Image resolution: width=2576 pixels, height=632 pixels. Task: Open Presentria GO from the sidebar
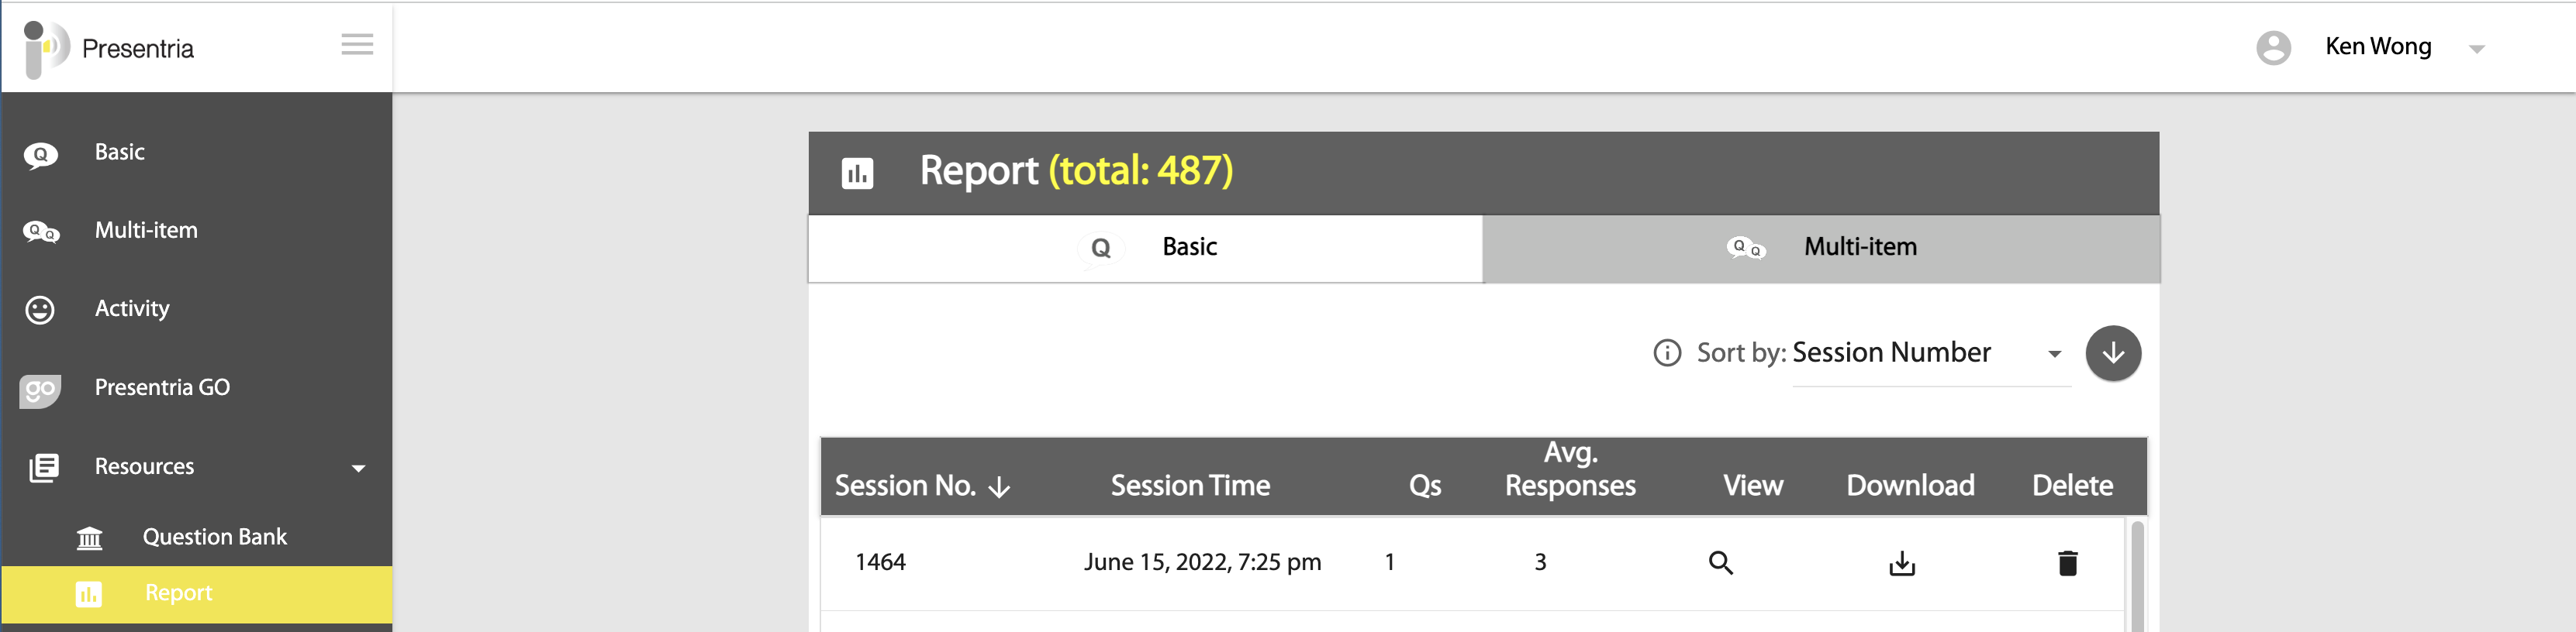(196, 387)
